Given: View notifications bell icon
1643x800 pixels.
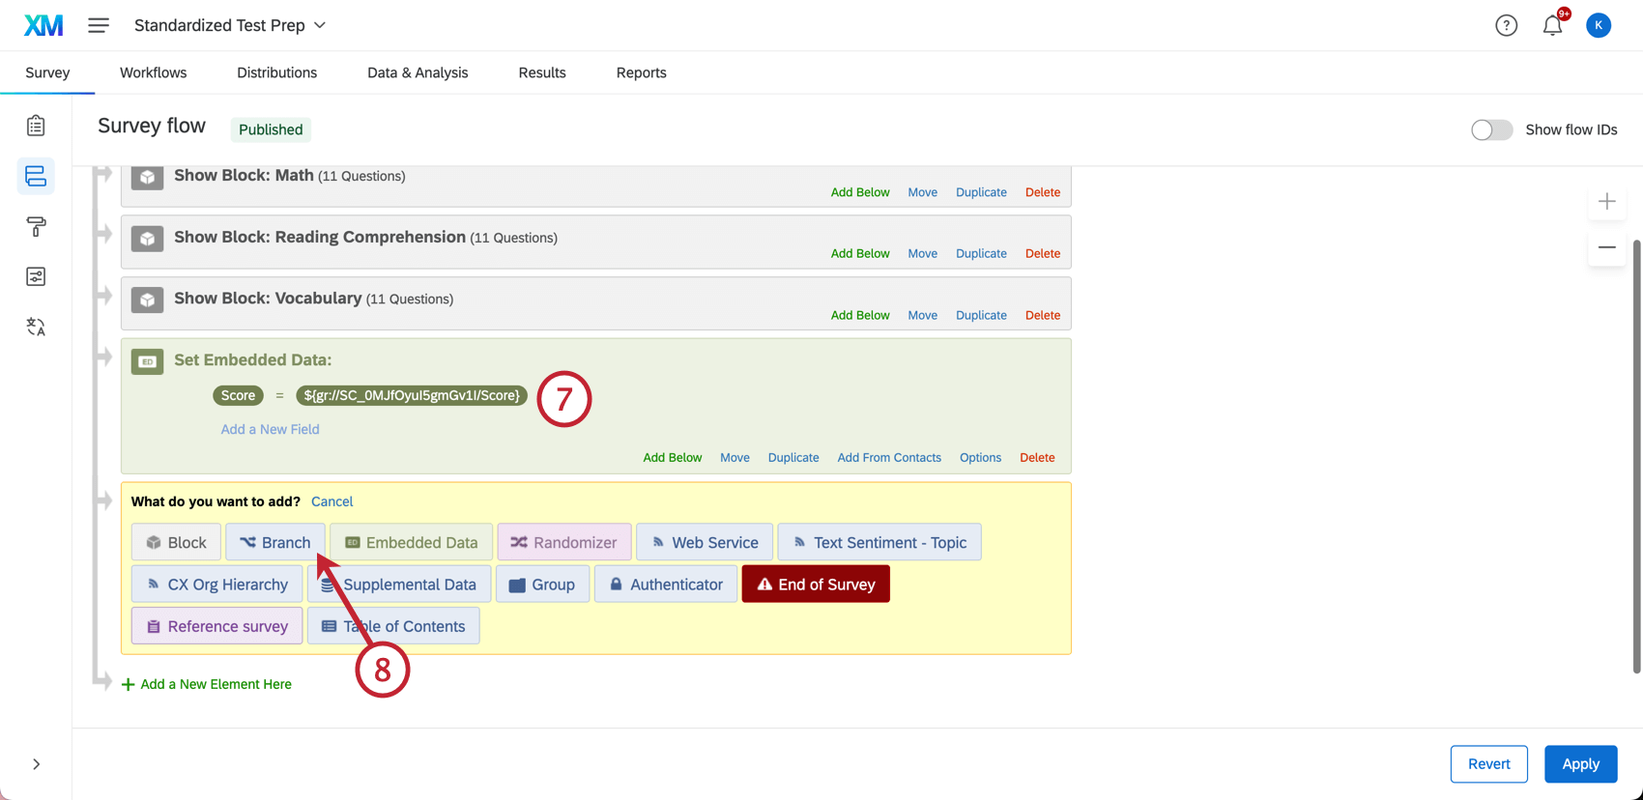Looking at the screenshot, I should (1552, 25).
